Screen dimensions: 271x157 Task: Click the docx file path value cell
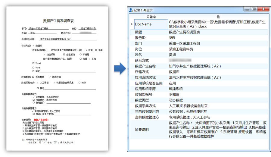218,24
